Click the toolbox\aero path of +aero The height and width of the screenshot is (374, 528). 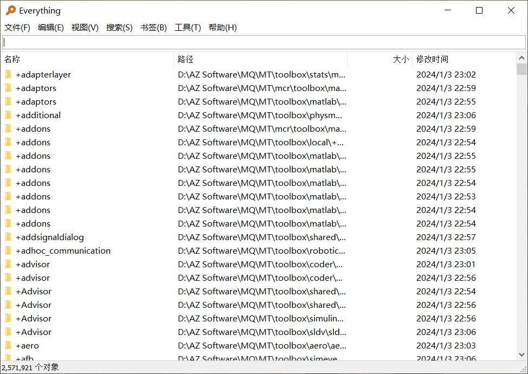pos(262,345)
